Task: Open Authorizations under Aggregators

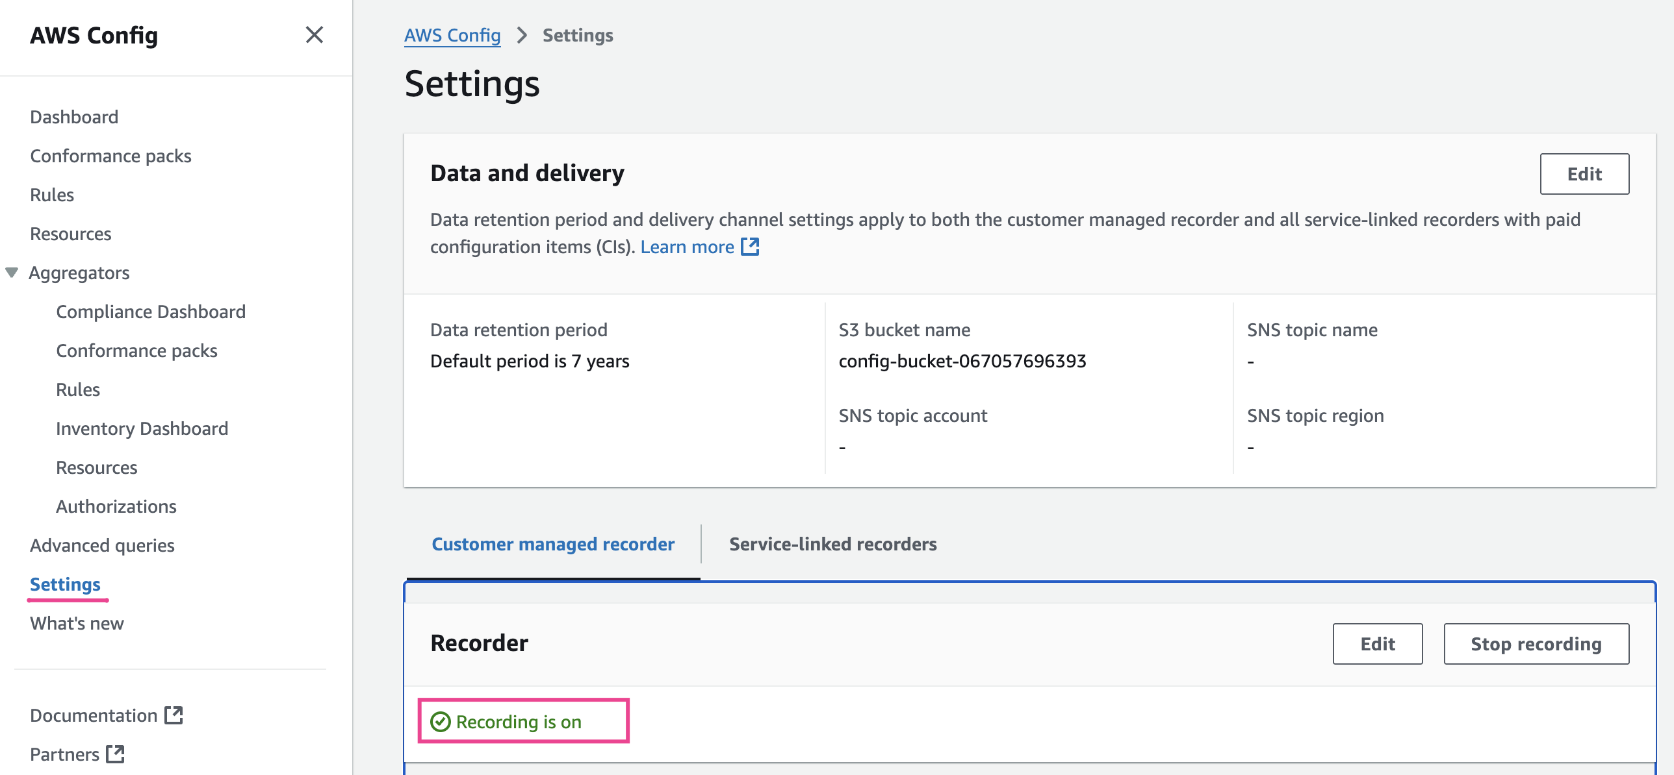Action: coord(116,506)
